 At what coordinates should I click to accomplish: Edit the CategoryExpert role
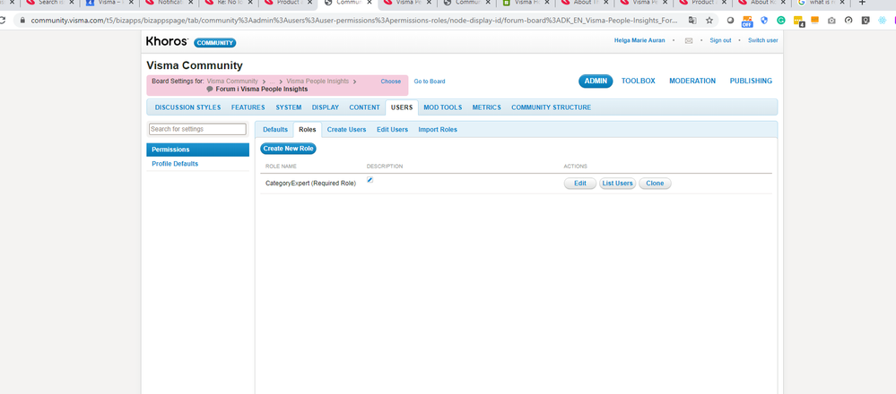coord(580,184)
